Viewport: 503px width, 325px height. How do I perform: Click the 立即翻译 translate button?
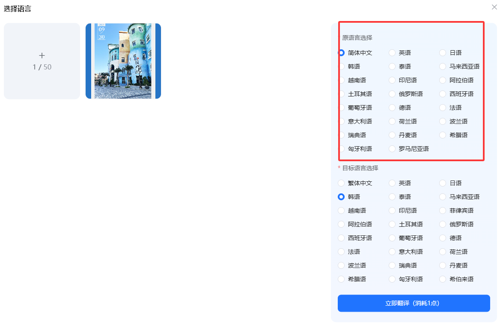414,303
